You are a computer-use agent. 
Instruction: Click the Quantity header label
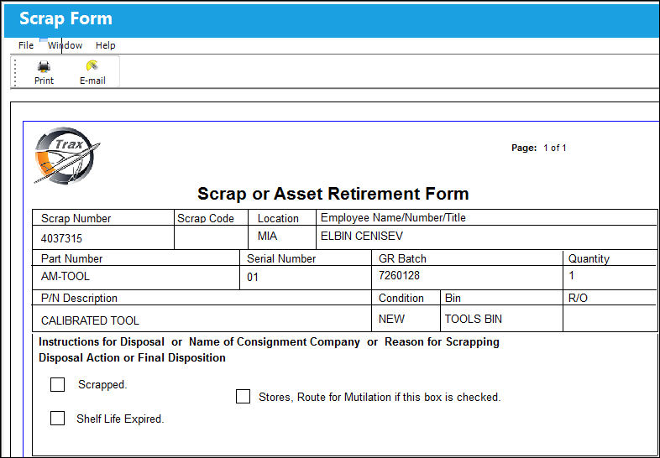point(589,258)
